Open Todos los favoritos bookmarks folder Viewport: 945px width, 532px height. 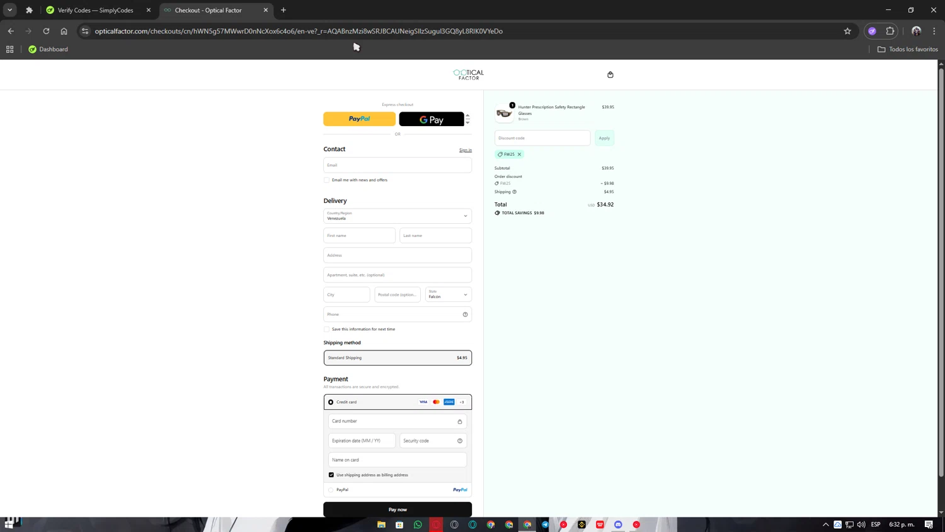click(x=908, y=49)
